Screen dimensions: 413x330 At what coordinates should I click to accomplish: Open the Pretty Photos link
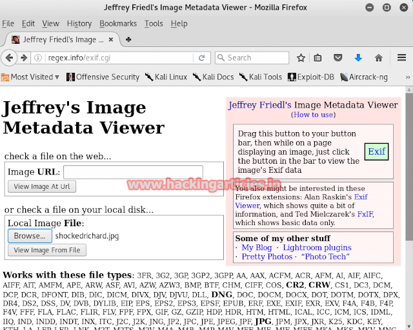coord(267,257)
